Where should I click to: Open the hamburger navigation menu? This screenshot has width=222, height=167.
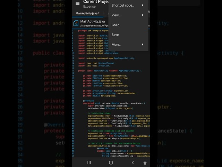pos(77,3)
